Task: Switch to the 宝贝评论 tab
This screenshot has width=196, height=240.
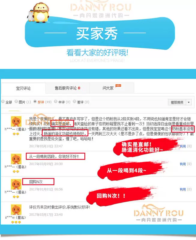Action: click(23, 88)
